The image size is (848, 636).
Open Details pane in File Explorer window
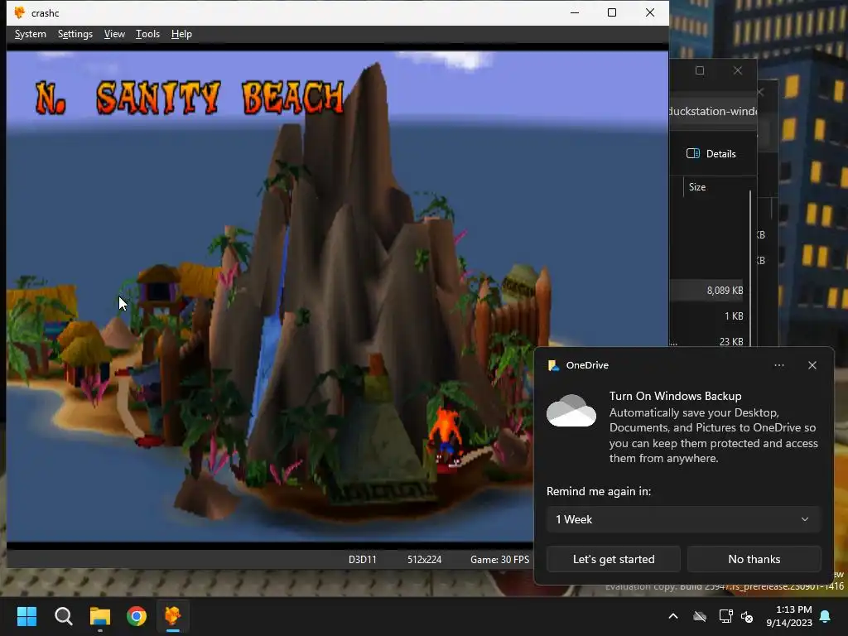(x=711, y=153)
